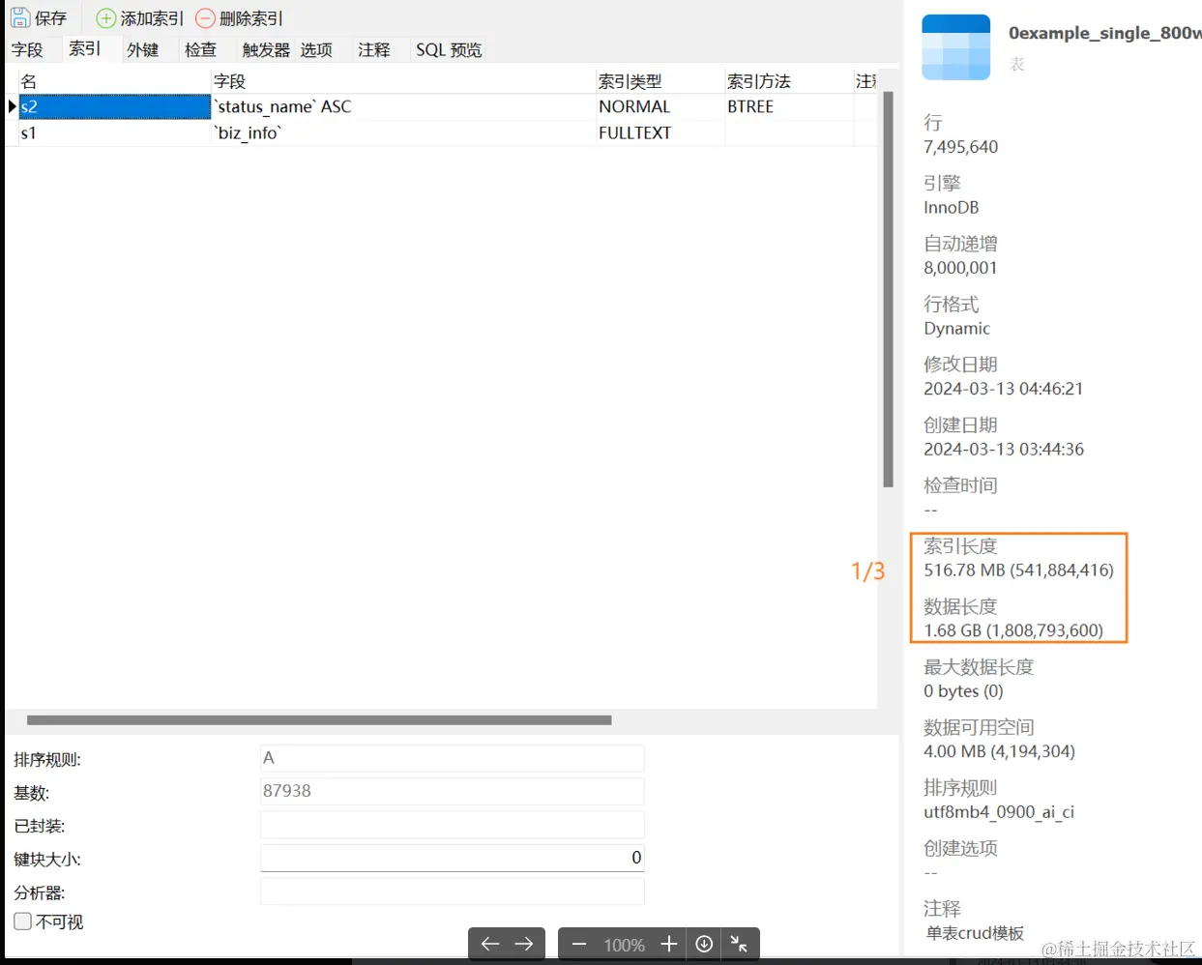Open the 选项 (Options) tab

point(316,49)
